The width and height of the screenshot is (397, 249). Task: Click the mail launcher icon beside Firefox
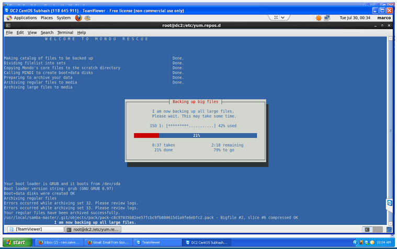tap(87, 18)
